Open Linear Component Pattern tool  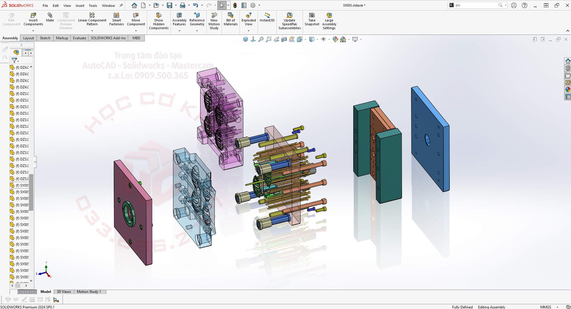(92, 19)
